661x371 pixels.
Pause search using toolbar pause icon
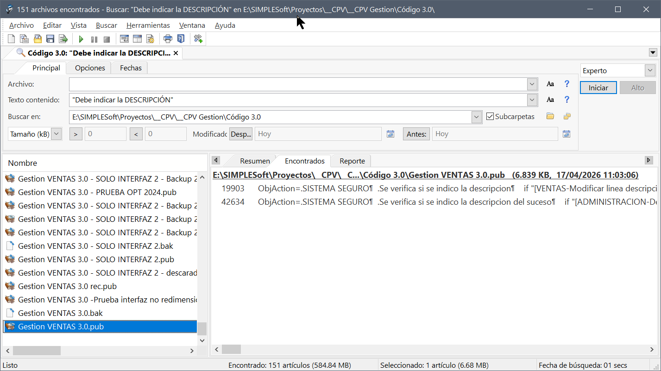click(94, 39)
